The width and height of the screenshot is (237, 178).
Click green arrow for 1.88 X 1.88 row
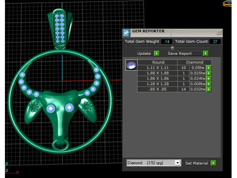(209, 73)
